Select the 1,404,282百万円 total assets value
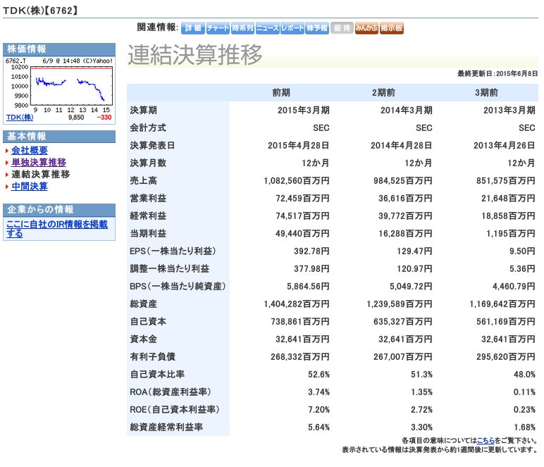 (297, 304)
